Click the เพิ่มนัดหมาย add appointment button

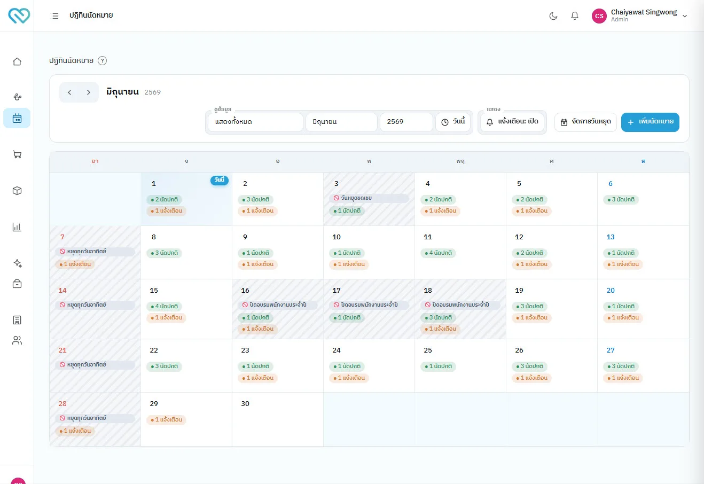(x=650, y=122)
